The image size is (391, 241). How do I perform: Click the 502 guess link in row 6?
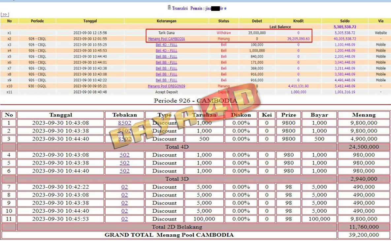(124, 171)
